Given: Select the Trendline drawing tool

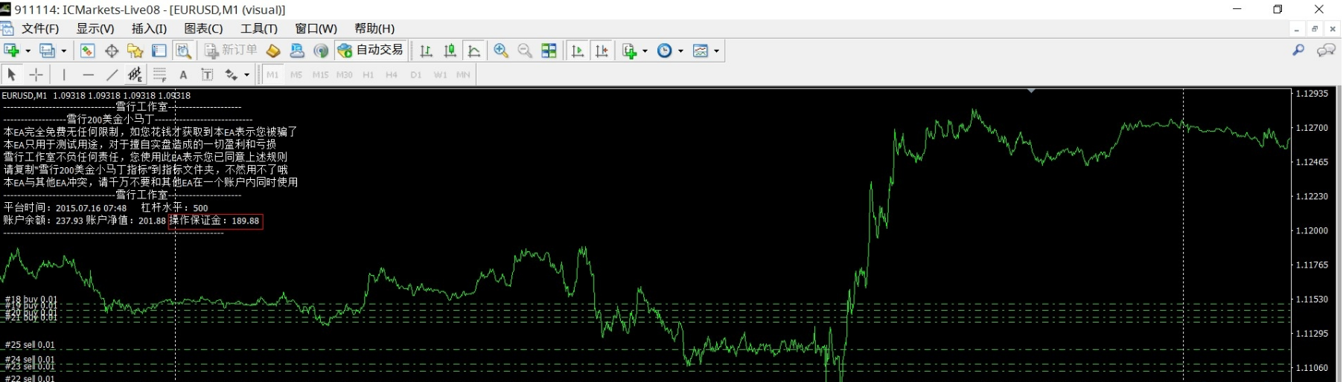Looking at the screenshot, I should point(112,74).
